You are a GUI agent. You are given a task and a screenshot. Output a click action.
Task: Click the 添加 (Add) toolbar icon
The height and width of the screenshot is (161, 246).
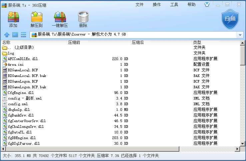pyautogui.click(x=13, y=17)
